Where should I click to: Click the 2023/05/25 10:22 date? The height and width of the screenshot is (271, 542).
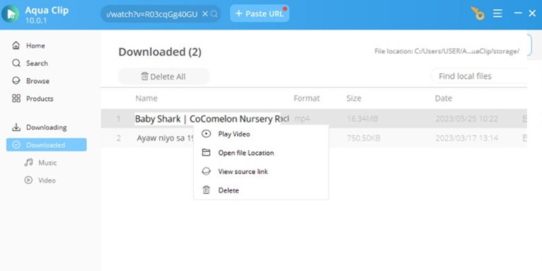point(467,119)
